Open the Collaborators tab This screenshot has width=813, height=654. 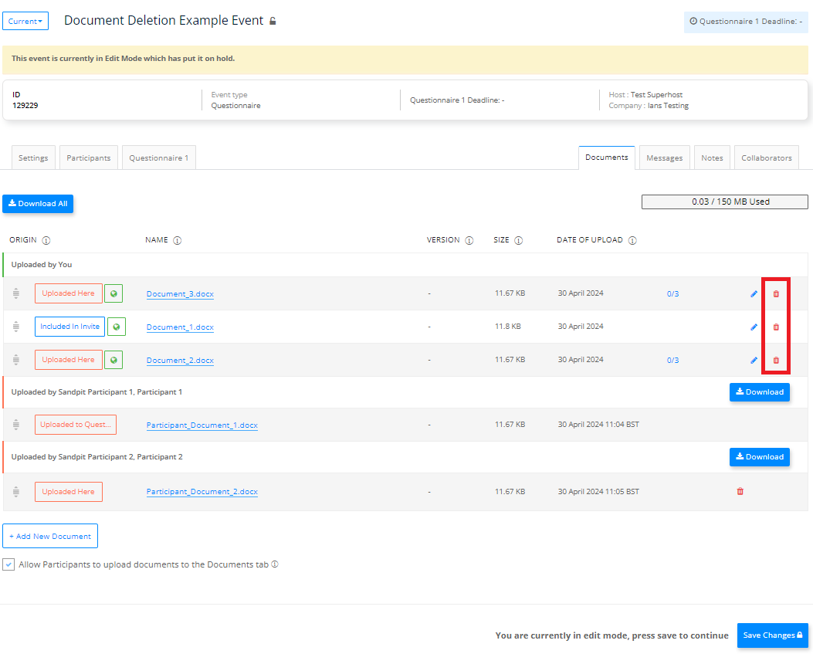coord(767,158)
